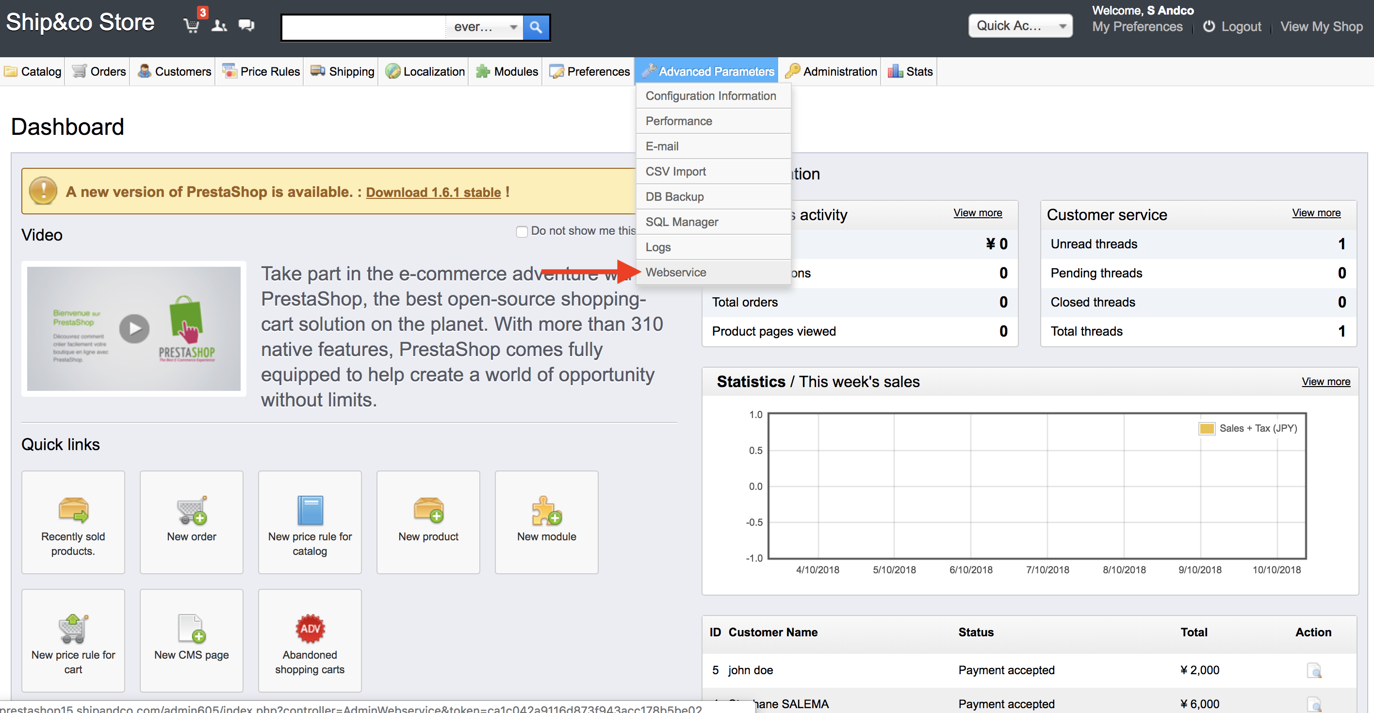This screenshot has height=713, width=1374.
Task: Open the Localization menu tab
Action: pyautogui.click(x=425, y=71)
